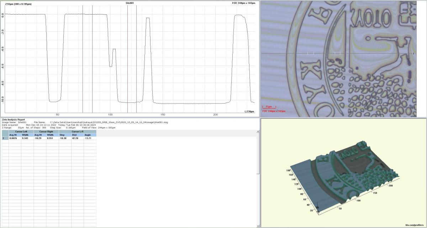
Task: Select the second vertical cursor line on profile
Action: click(93, 59)
